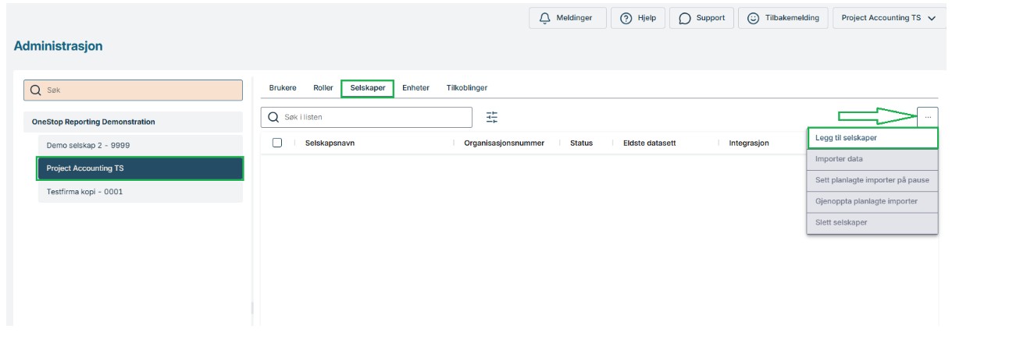Click the magnifier icon in sidebar search
The width and height of the screenshot is (1027, 361).
click(36, 90)
